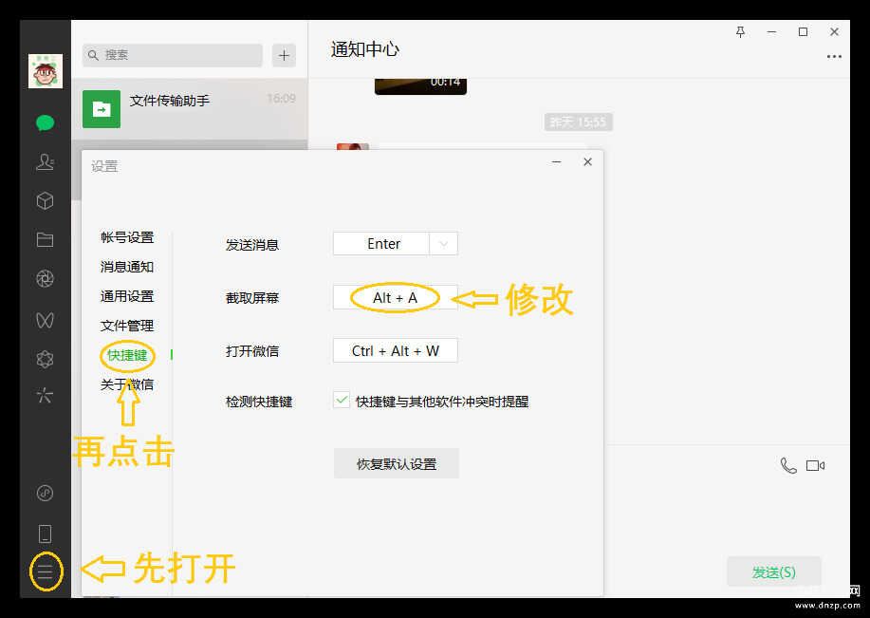Switch to the Chats icon in sidebar

coord(45,122)
